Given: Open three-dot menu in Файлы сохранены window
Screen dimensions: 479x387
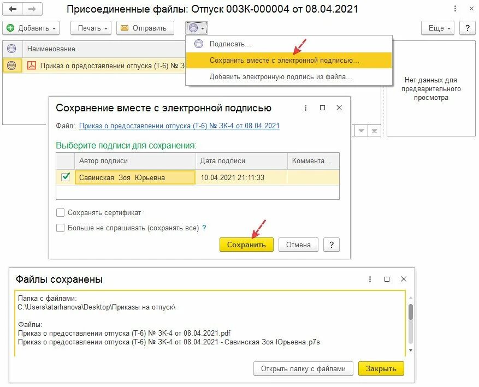Looking at the screenshot, I should click(370, 279).
